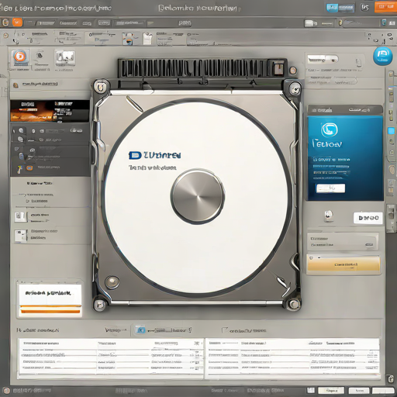Select the orange square icon in the menu strip
This screenshot has height=397, width=397.
17,22
